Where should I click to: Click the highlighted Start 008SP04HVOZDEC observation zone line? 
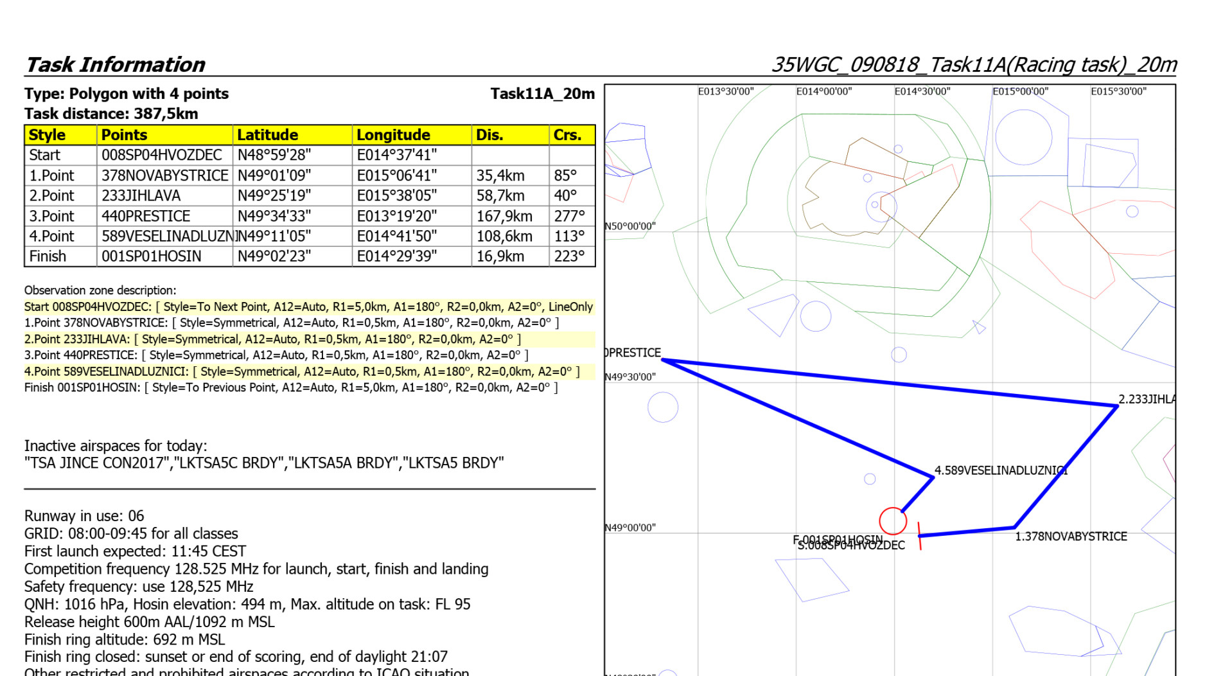point(308,307)
